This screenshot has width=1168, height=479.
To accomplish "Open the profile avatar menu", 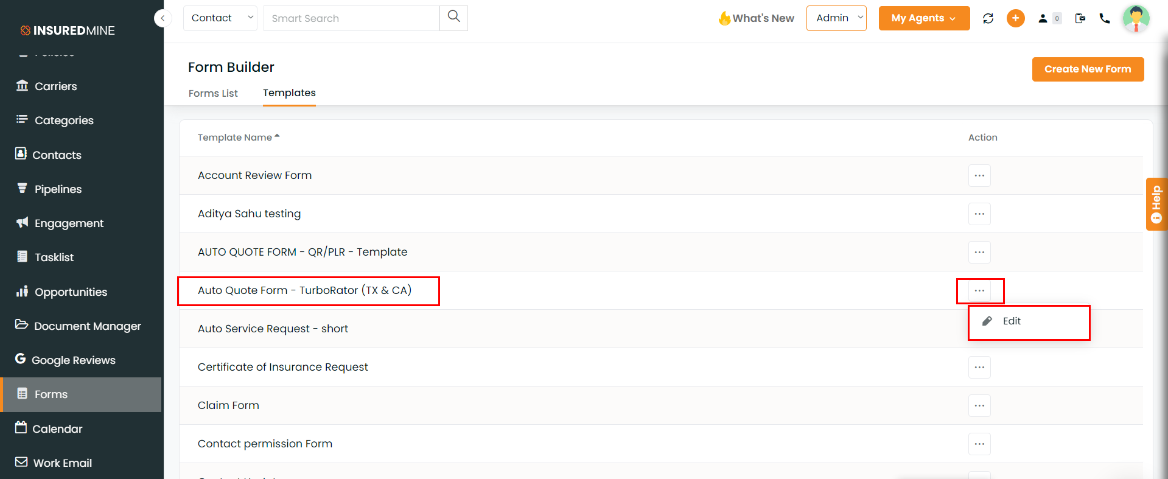I will [1136, 18].
